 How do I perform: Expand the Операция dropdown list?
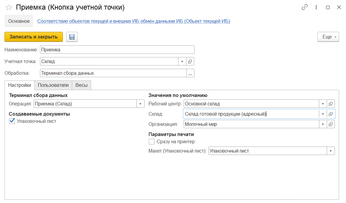point(140,104)
